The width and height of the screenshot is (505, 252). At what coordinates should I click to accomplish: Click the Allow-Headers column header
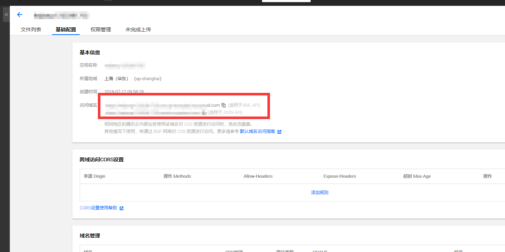click(x=258, y=176)
